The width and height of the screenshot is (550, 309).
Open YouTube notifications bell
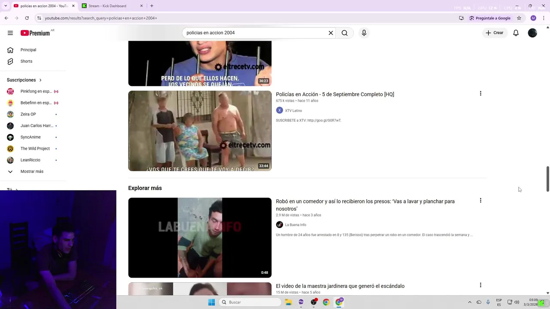(x=516, y=33)
